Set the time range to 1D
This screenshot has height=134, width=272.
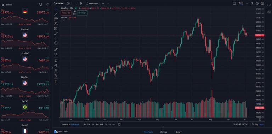click(84, 124)
